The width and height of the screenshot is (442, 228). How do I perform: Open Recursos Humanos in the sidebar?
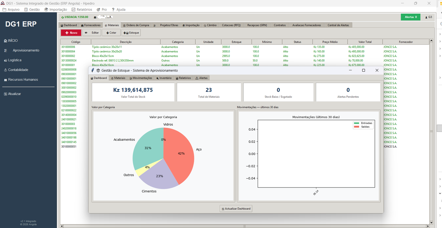pos(21,80)
